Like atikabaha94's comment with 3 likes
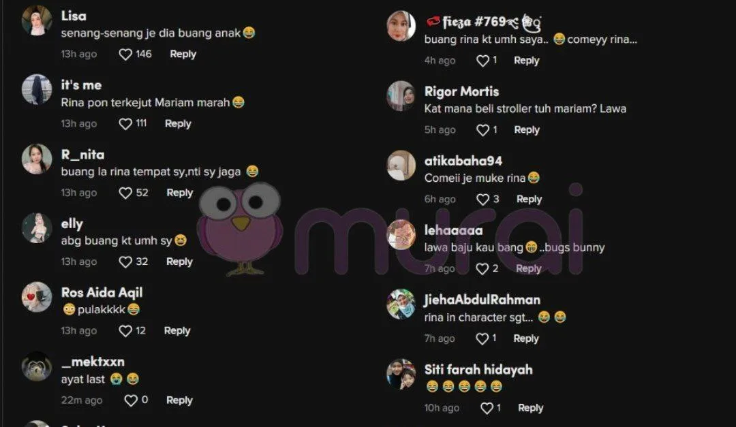The width and height of the screenshot is (736, 427). pyautogui.click(x=482, y=200)
